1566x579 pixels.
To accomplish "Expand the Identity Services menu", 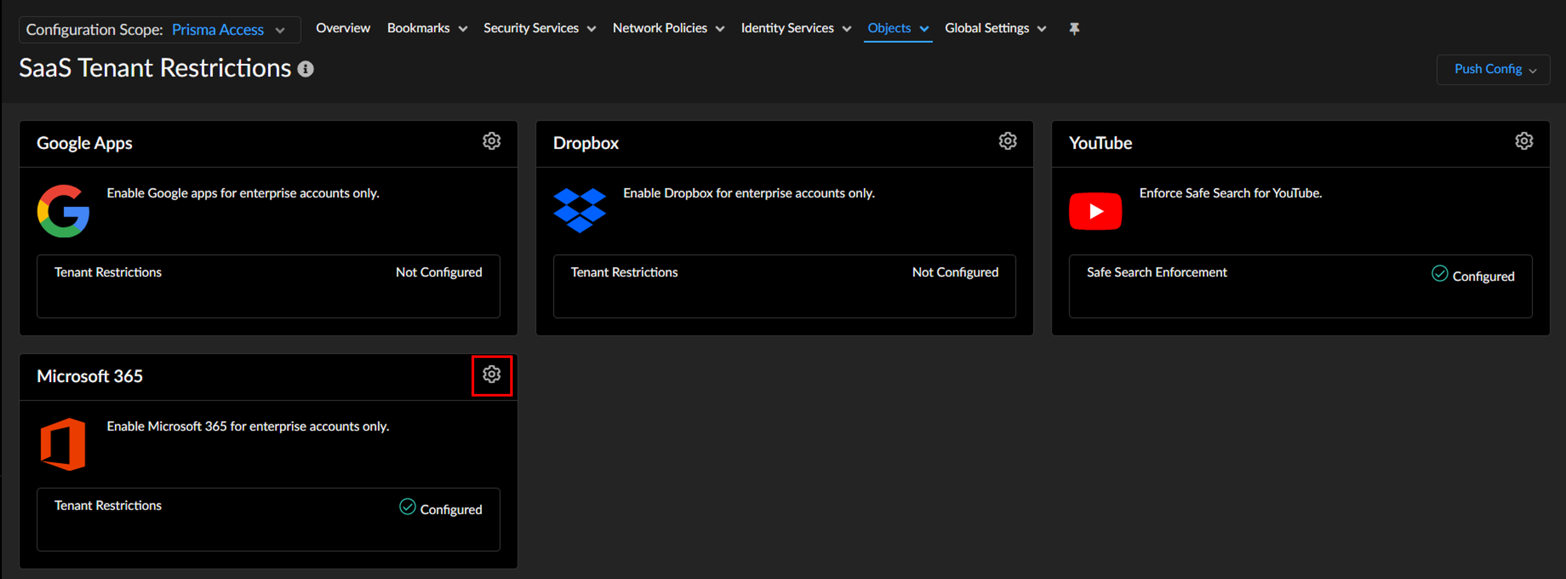I will click(796, 28).
